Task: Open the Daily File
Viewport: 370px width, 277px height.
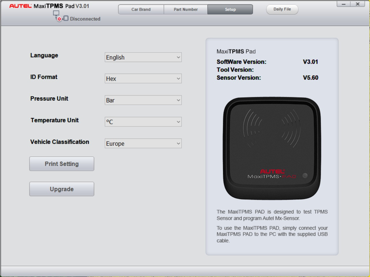Action: [282, 9]
